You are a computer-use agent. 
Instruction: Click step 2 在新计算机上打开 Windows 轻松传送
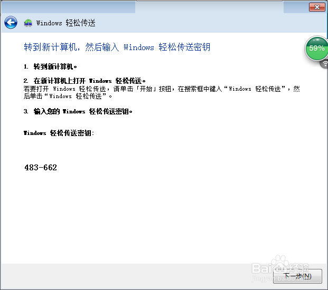click(x=85, y=81)
